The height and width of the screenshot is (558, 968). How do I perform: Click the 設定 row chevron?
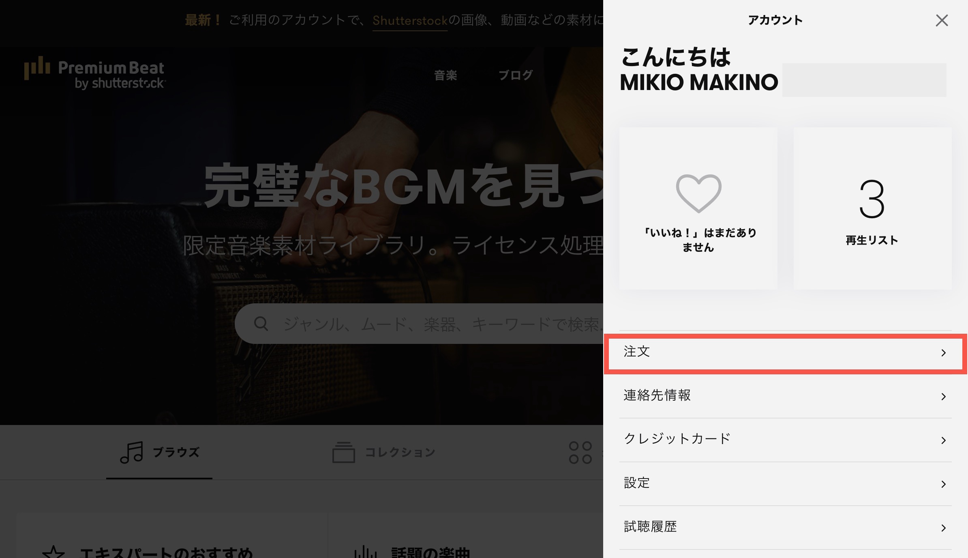[943, 484]
